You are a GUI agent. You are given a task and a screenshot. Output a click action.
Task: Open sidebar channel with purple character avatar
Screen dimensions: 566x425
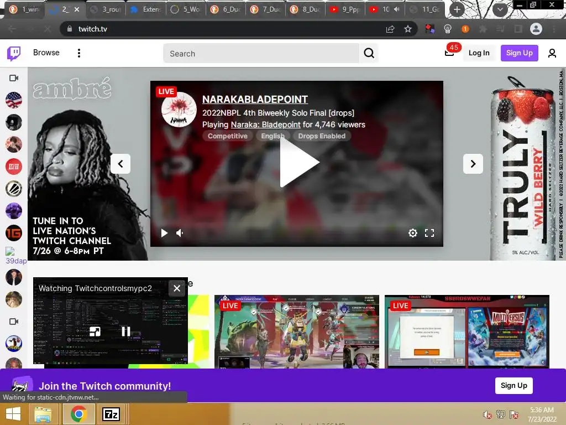pyautogui.click(x=14, y=211)
